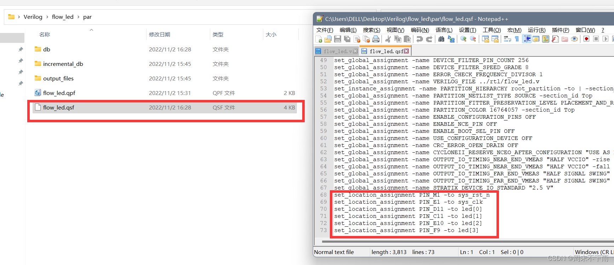This screenshot has height=265, width=614.
Task: Expand chevron between flow_led and par
Action: (78, 17)
